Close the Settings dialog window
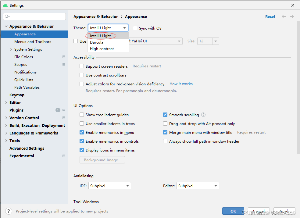The image size is (300, 218). point(293,5)
